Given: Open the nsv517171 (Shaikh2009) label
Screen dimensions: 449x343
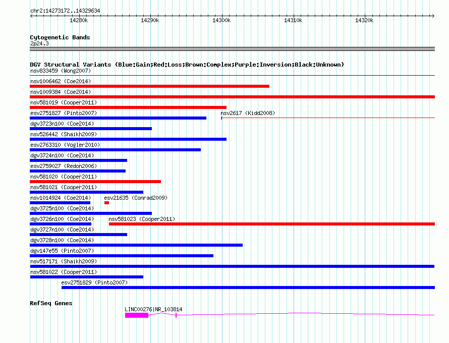Looking at the screenshot, I should (x=64, y=261).
